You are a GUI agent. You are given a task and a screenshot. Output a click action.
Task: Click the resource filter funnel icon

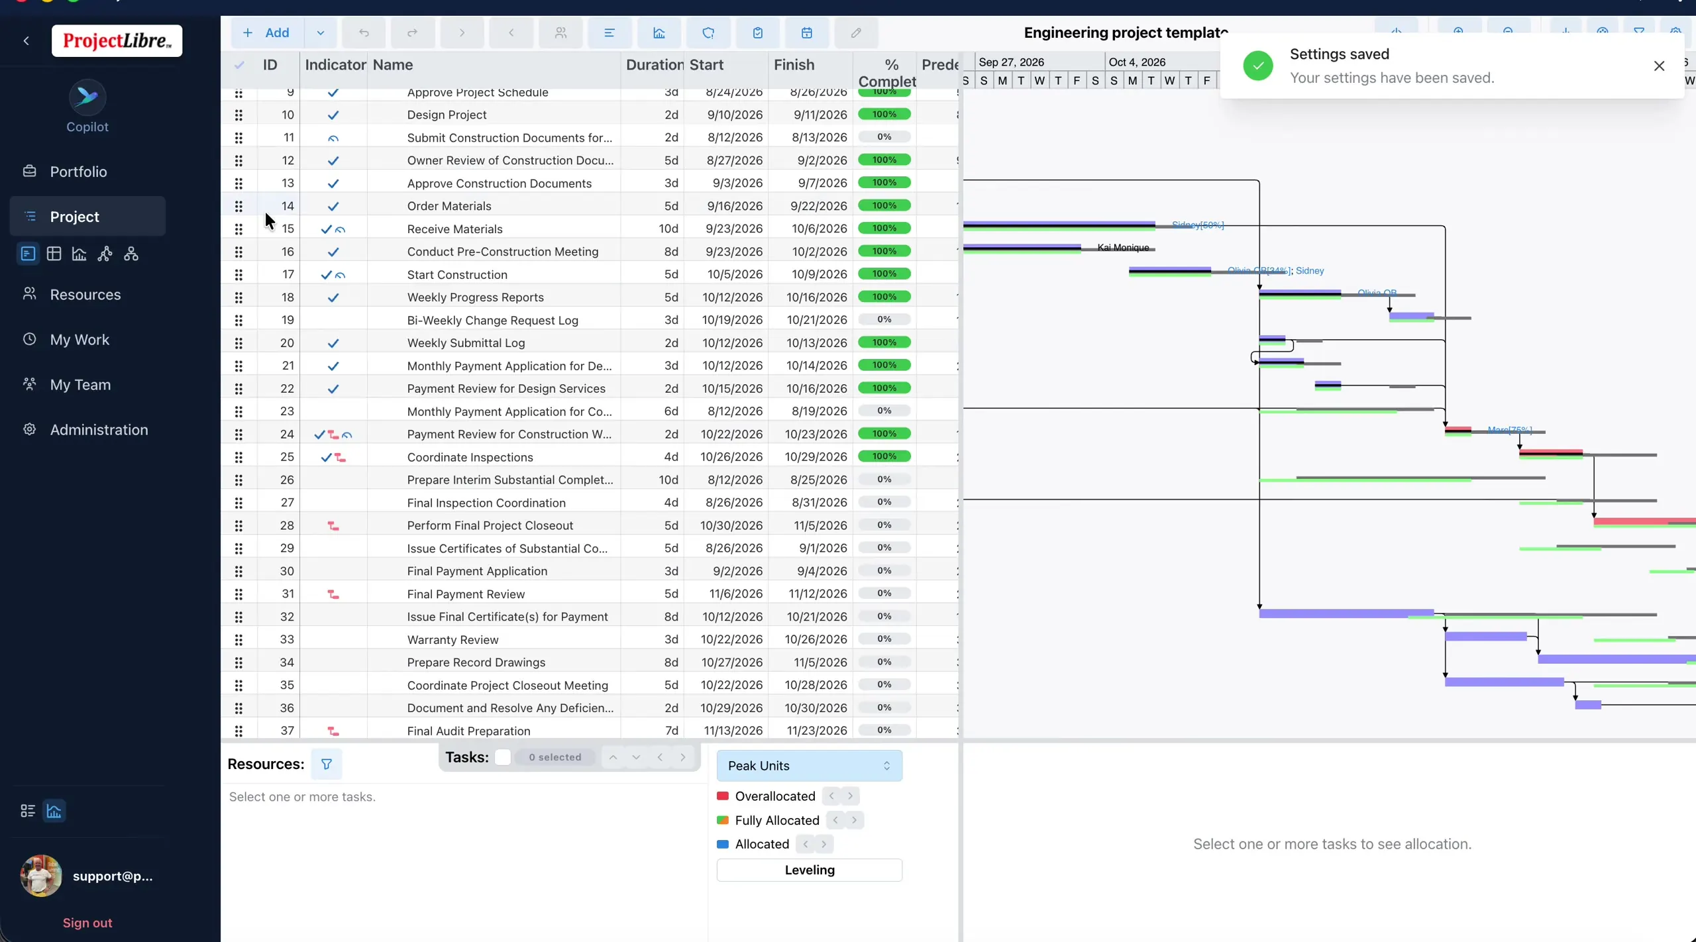[327, 764]
